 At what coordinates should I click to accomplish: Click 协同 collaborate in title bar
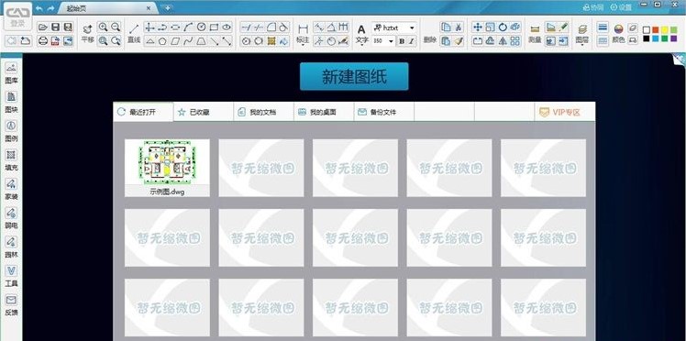point(593,7)
